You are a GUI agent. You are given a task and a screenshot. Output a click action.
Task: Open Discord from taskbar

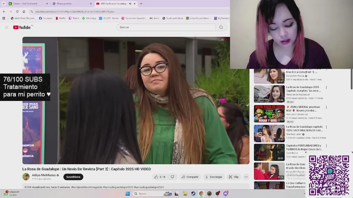coord(226,194)
